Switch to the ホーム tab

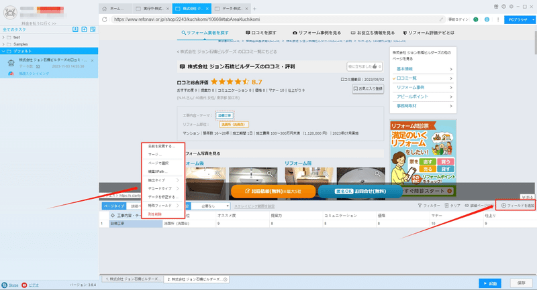[x=116, y=9]
